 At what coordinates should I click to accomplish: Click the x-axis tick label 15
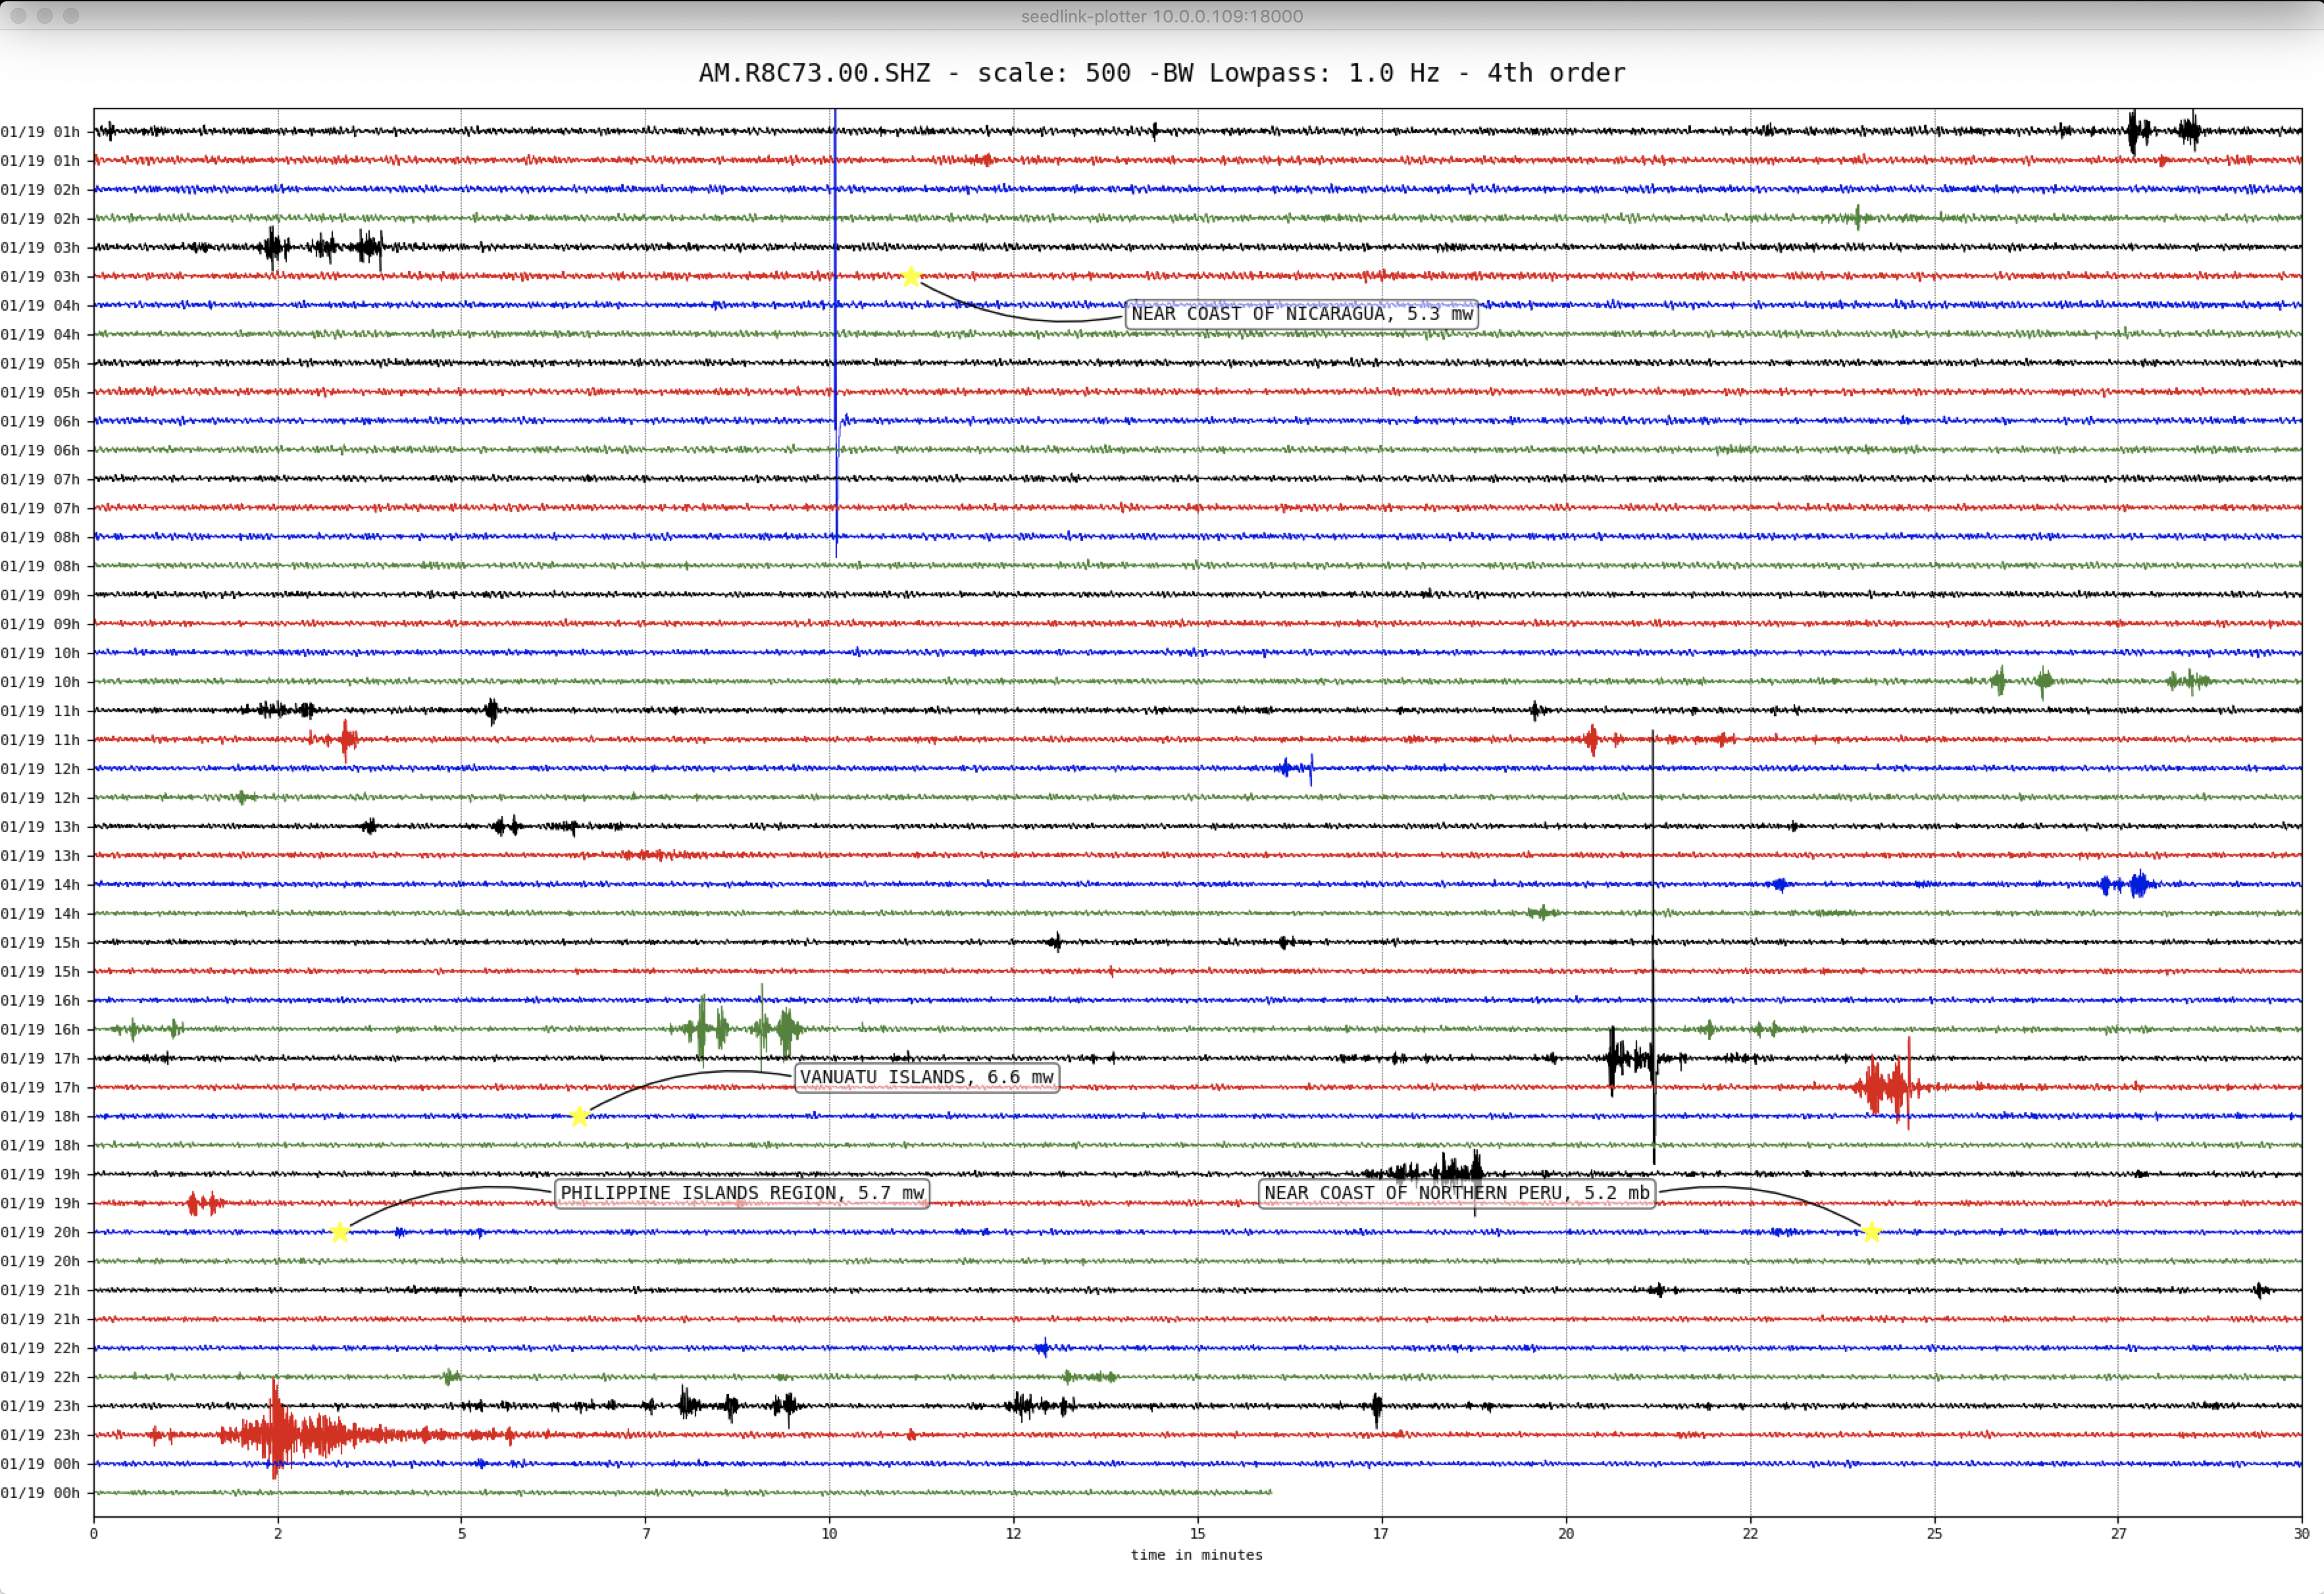tap(1197, 1533)
